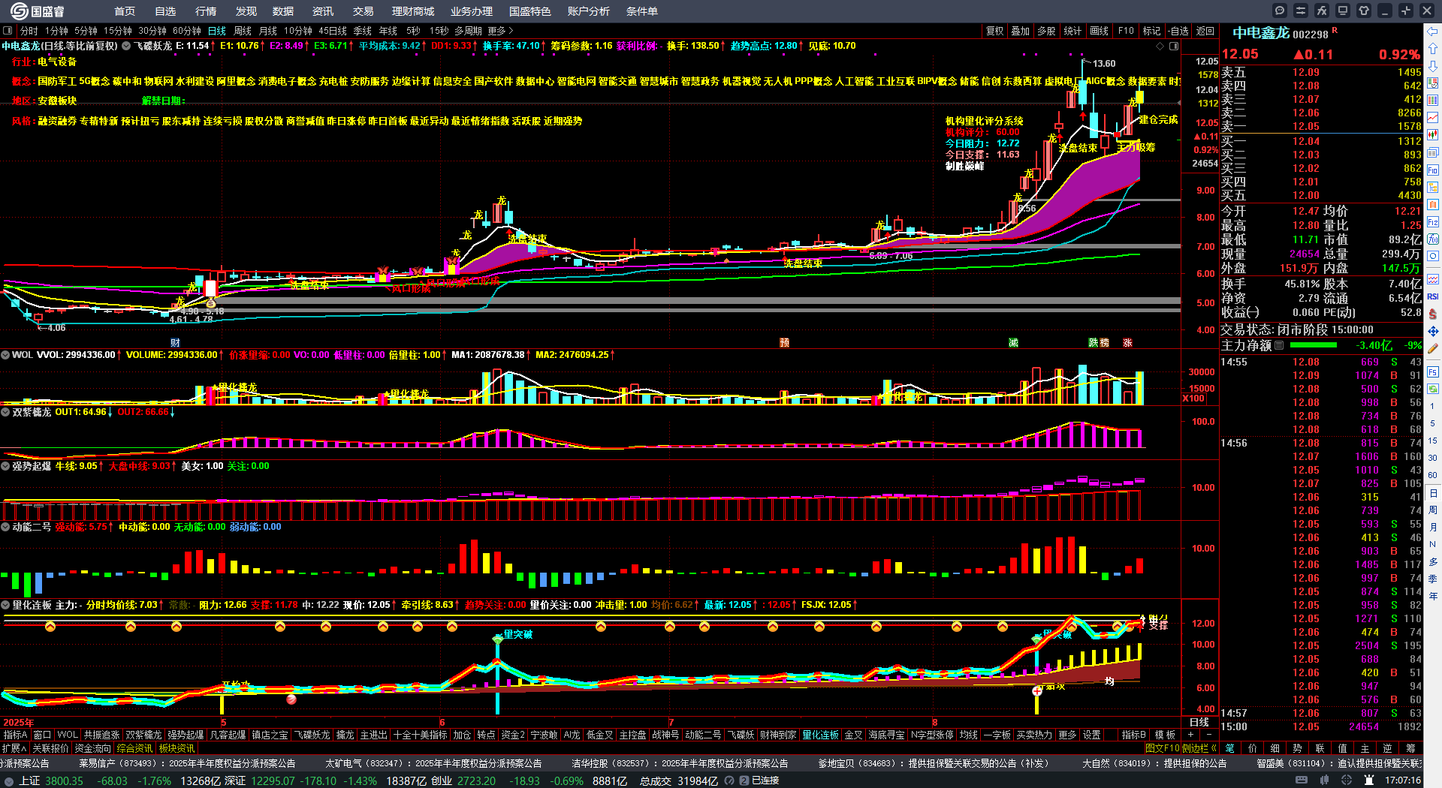1442x788 pixels.
Task: Open the skin theme shirt icon
Action: point(1364,11)
